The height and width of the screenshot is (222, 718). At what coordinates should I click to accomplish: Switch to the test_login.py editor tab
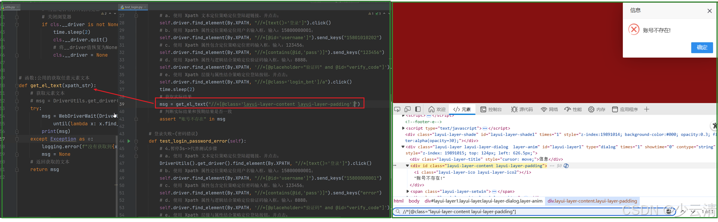pos(133,7)
